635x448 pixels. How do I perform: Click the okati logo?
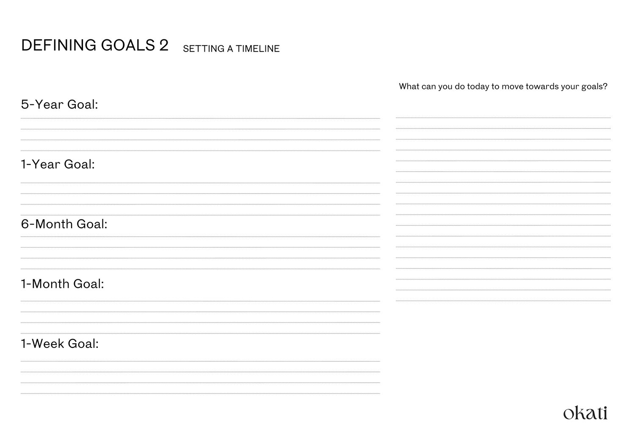pyautogui.click(x=585, y=413)
